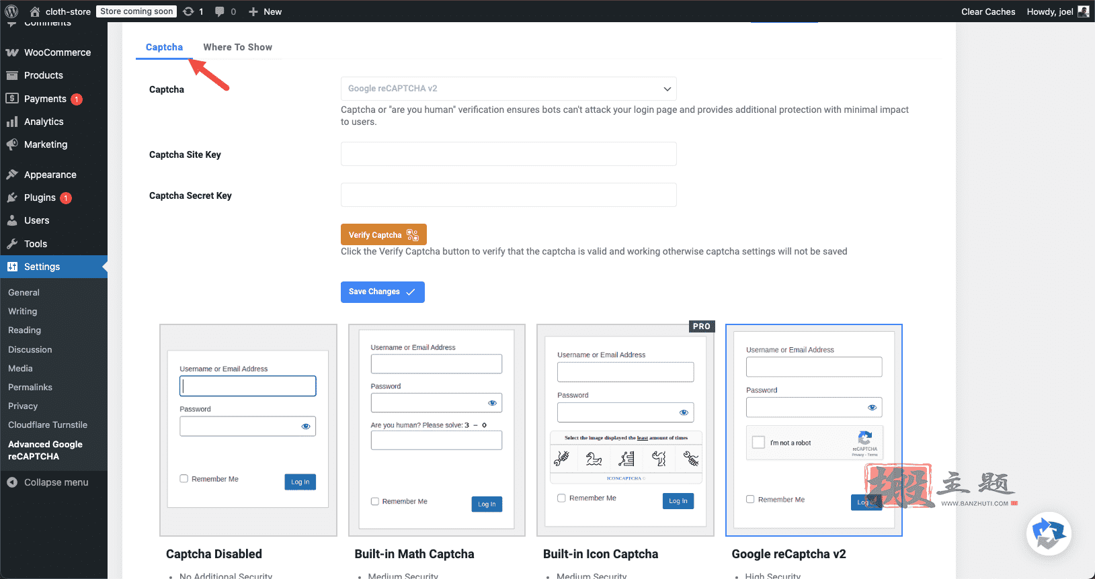Click the Marketing megaphone icon
Image resolution: width=1095 pixels, height=579 pixels.
click(12, 144)
